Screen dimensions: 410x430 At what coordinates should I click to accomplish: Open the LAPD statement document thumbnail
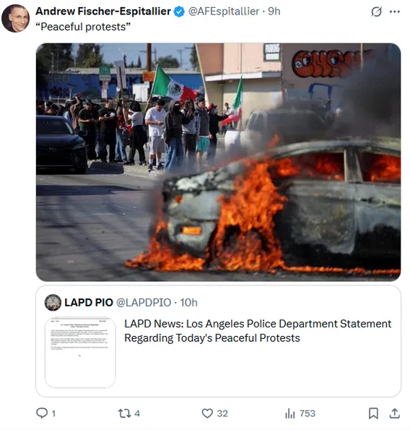pyautogui.click(x=80, y=353)
